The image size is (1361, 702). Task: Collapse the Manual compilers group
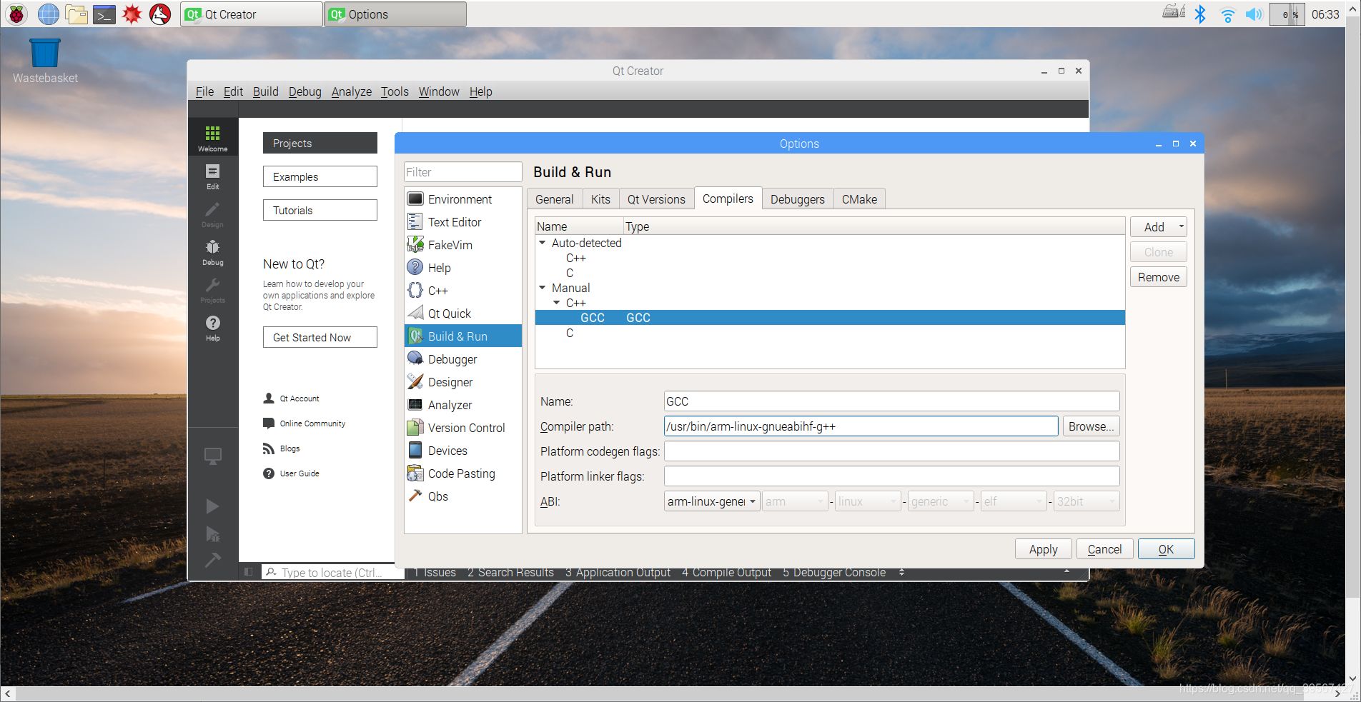543,288
